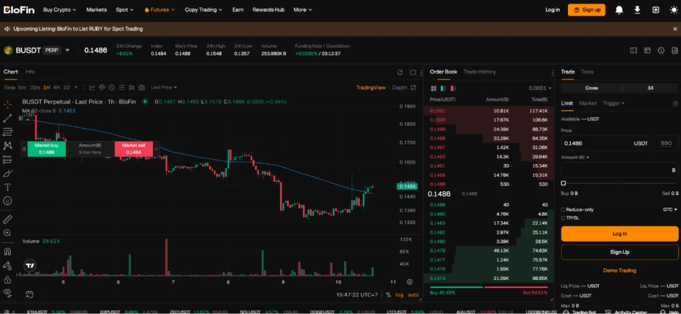
Task: Click the Price input field
Action: [596, 144]
